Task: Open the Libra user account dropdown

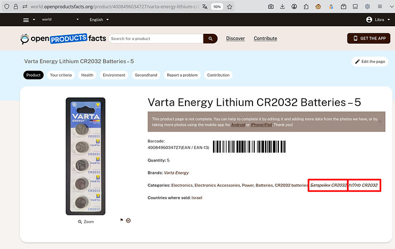Action: point(378,19)
